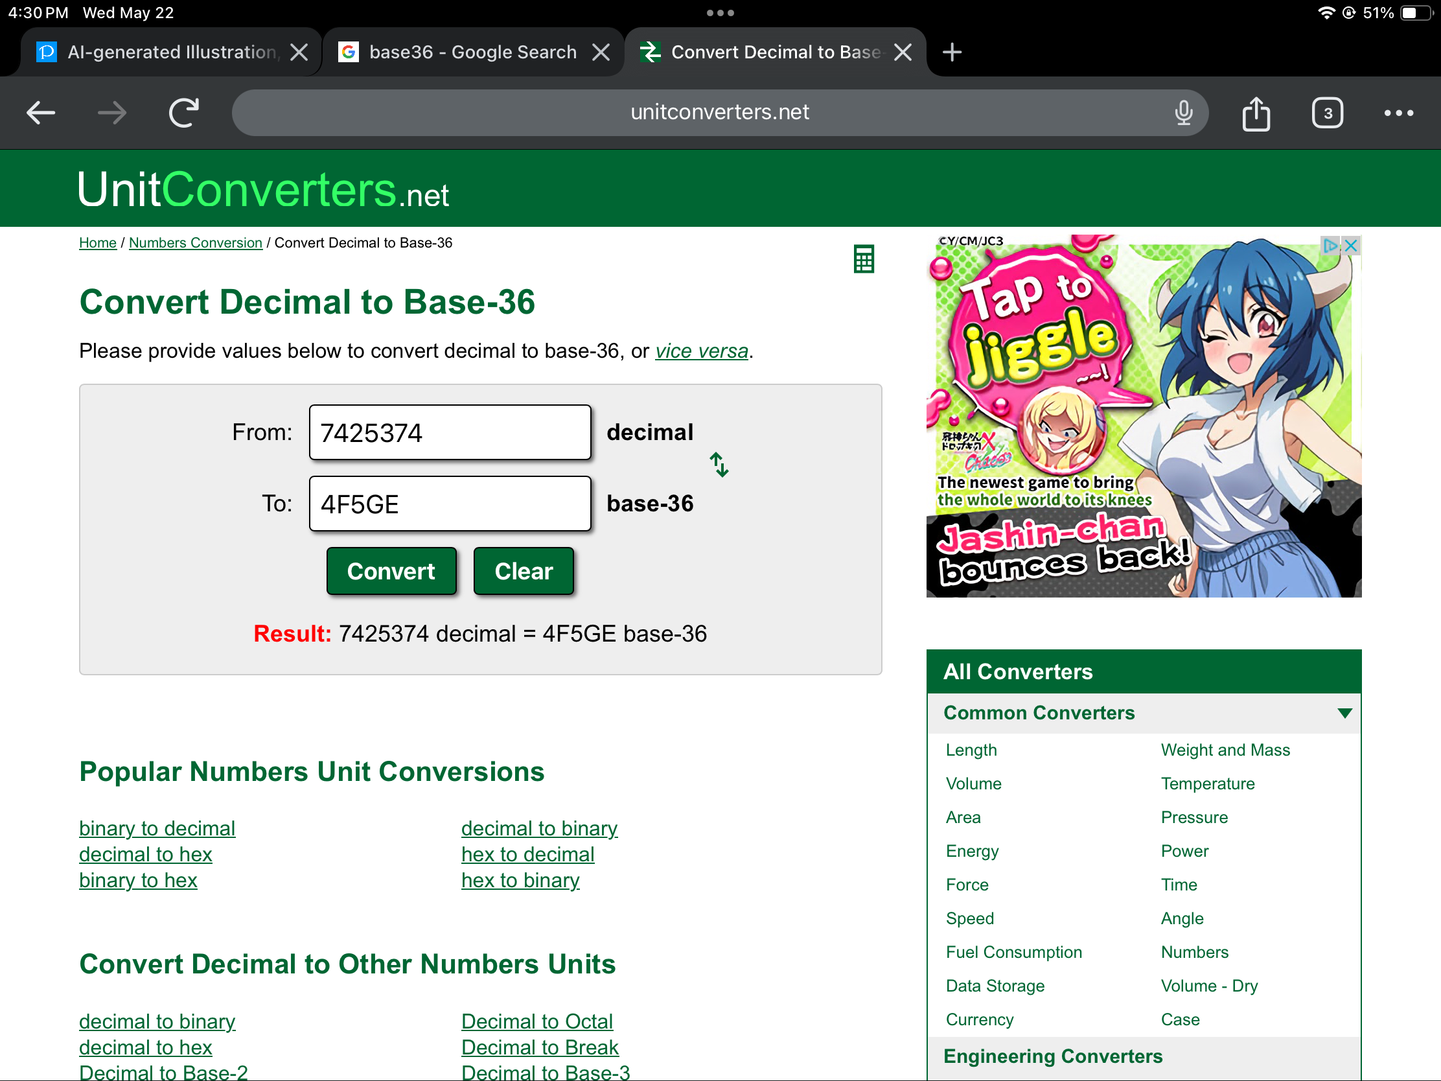Viewport: 1441px width, 1081px height.
Task: Expand the Engineering Converters section
Action: (1053, 1056)
